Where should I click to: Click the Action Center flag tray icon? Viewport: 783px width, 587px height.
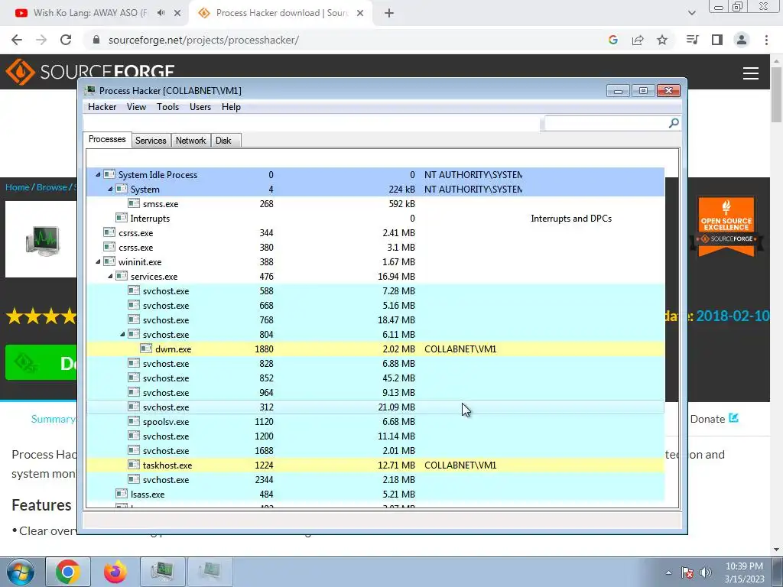(x=687, y=572)
